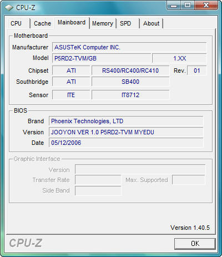The image size is (222, 257).
Task: Click the model revision field 1.XX
Action: (x=179, y=58)
